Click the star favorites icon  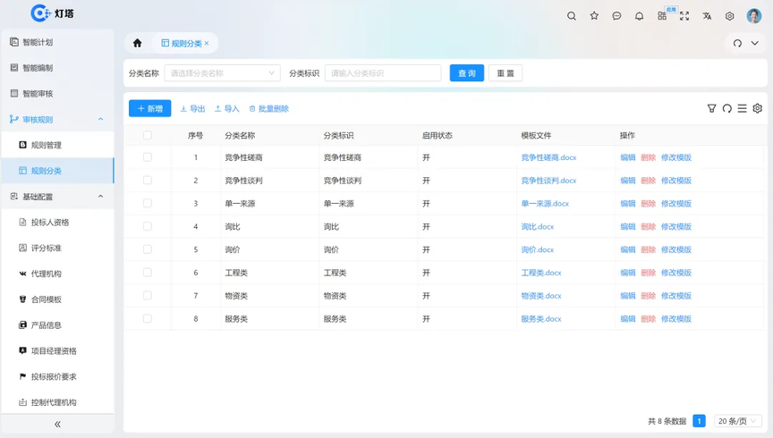click(x=594, y=16)
